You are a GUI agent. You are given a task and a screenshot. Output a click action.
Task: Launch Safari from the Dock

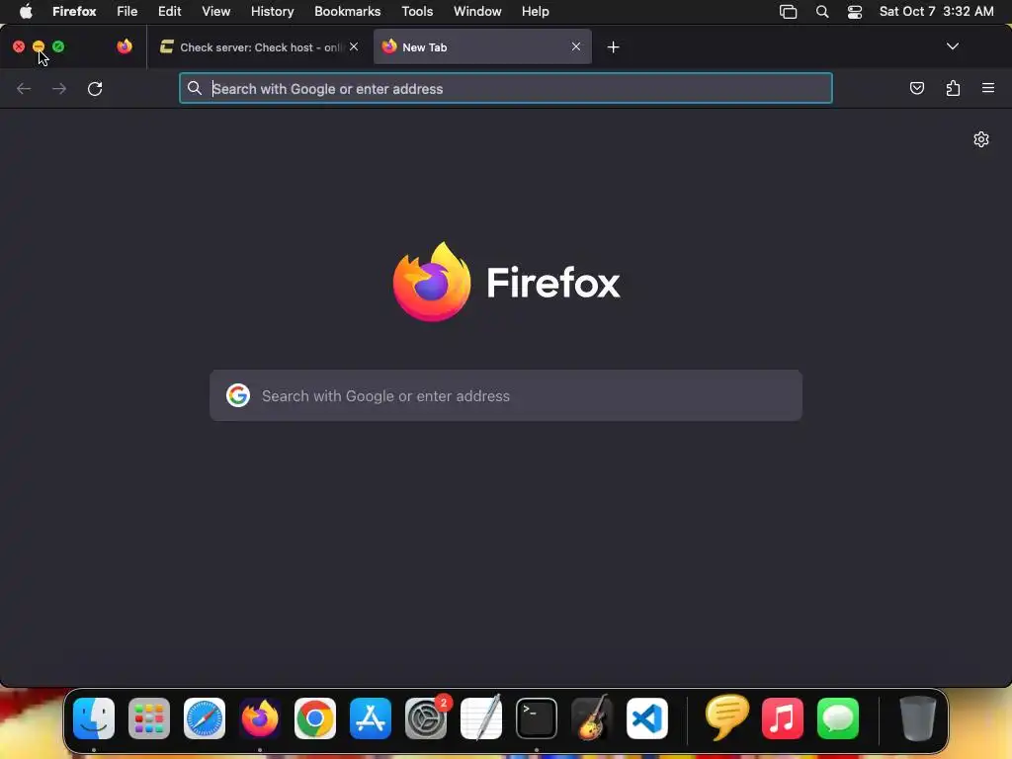[x=205, y=718]
